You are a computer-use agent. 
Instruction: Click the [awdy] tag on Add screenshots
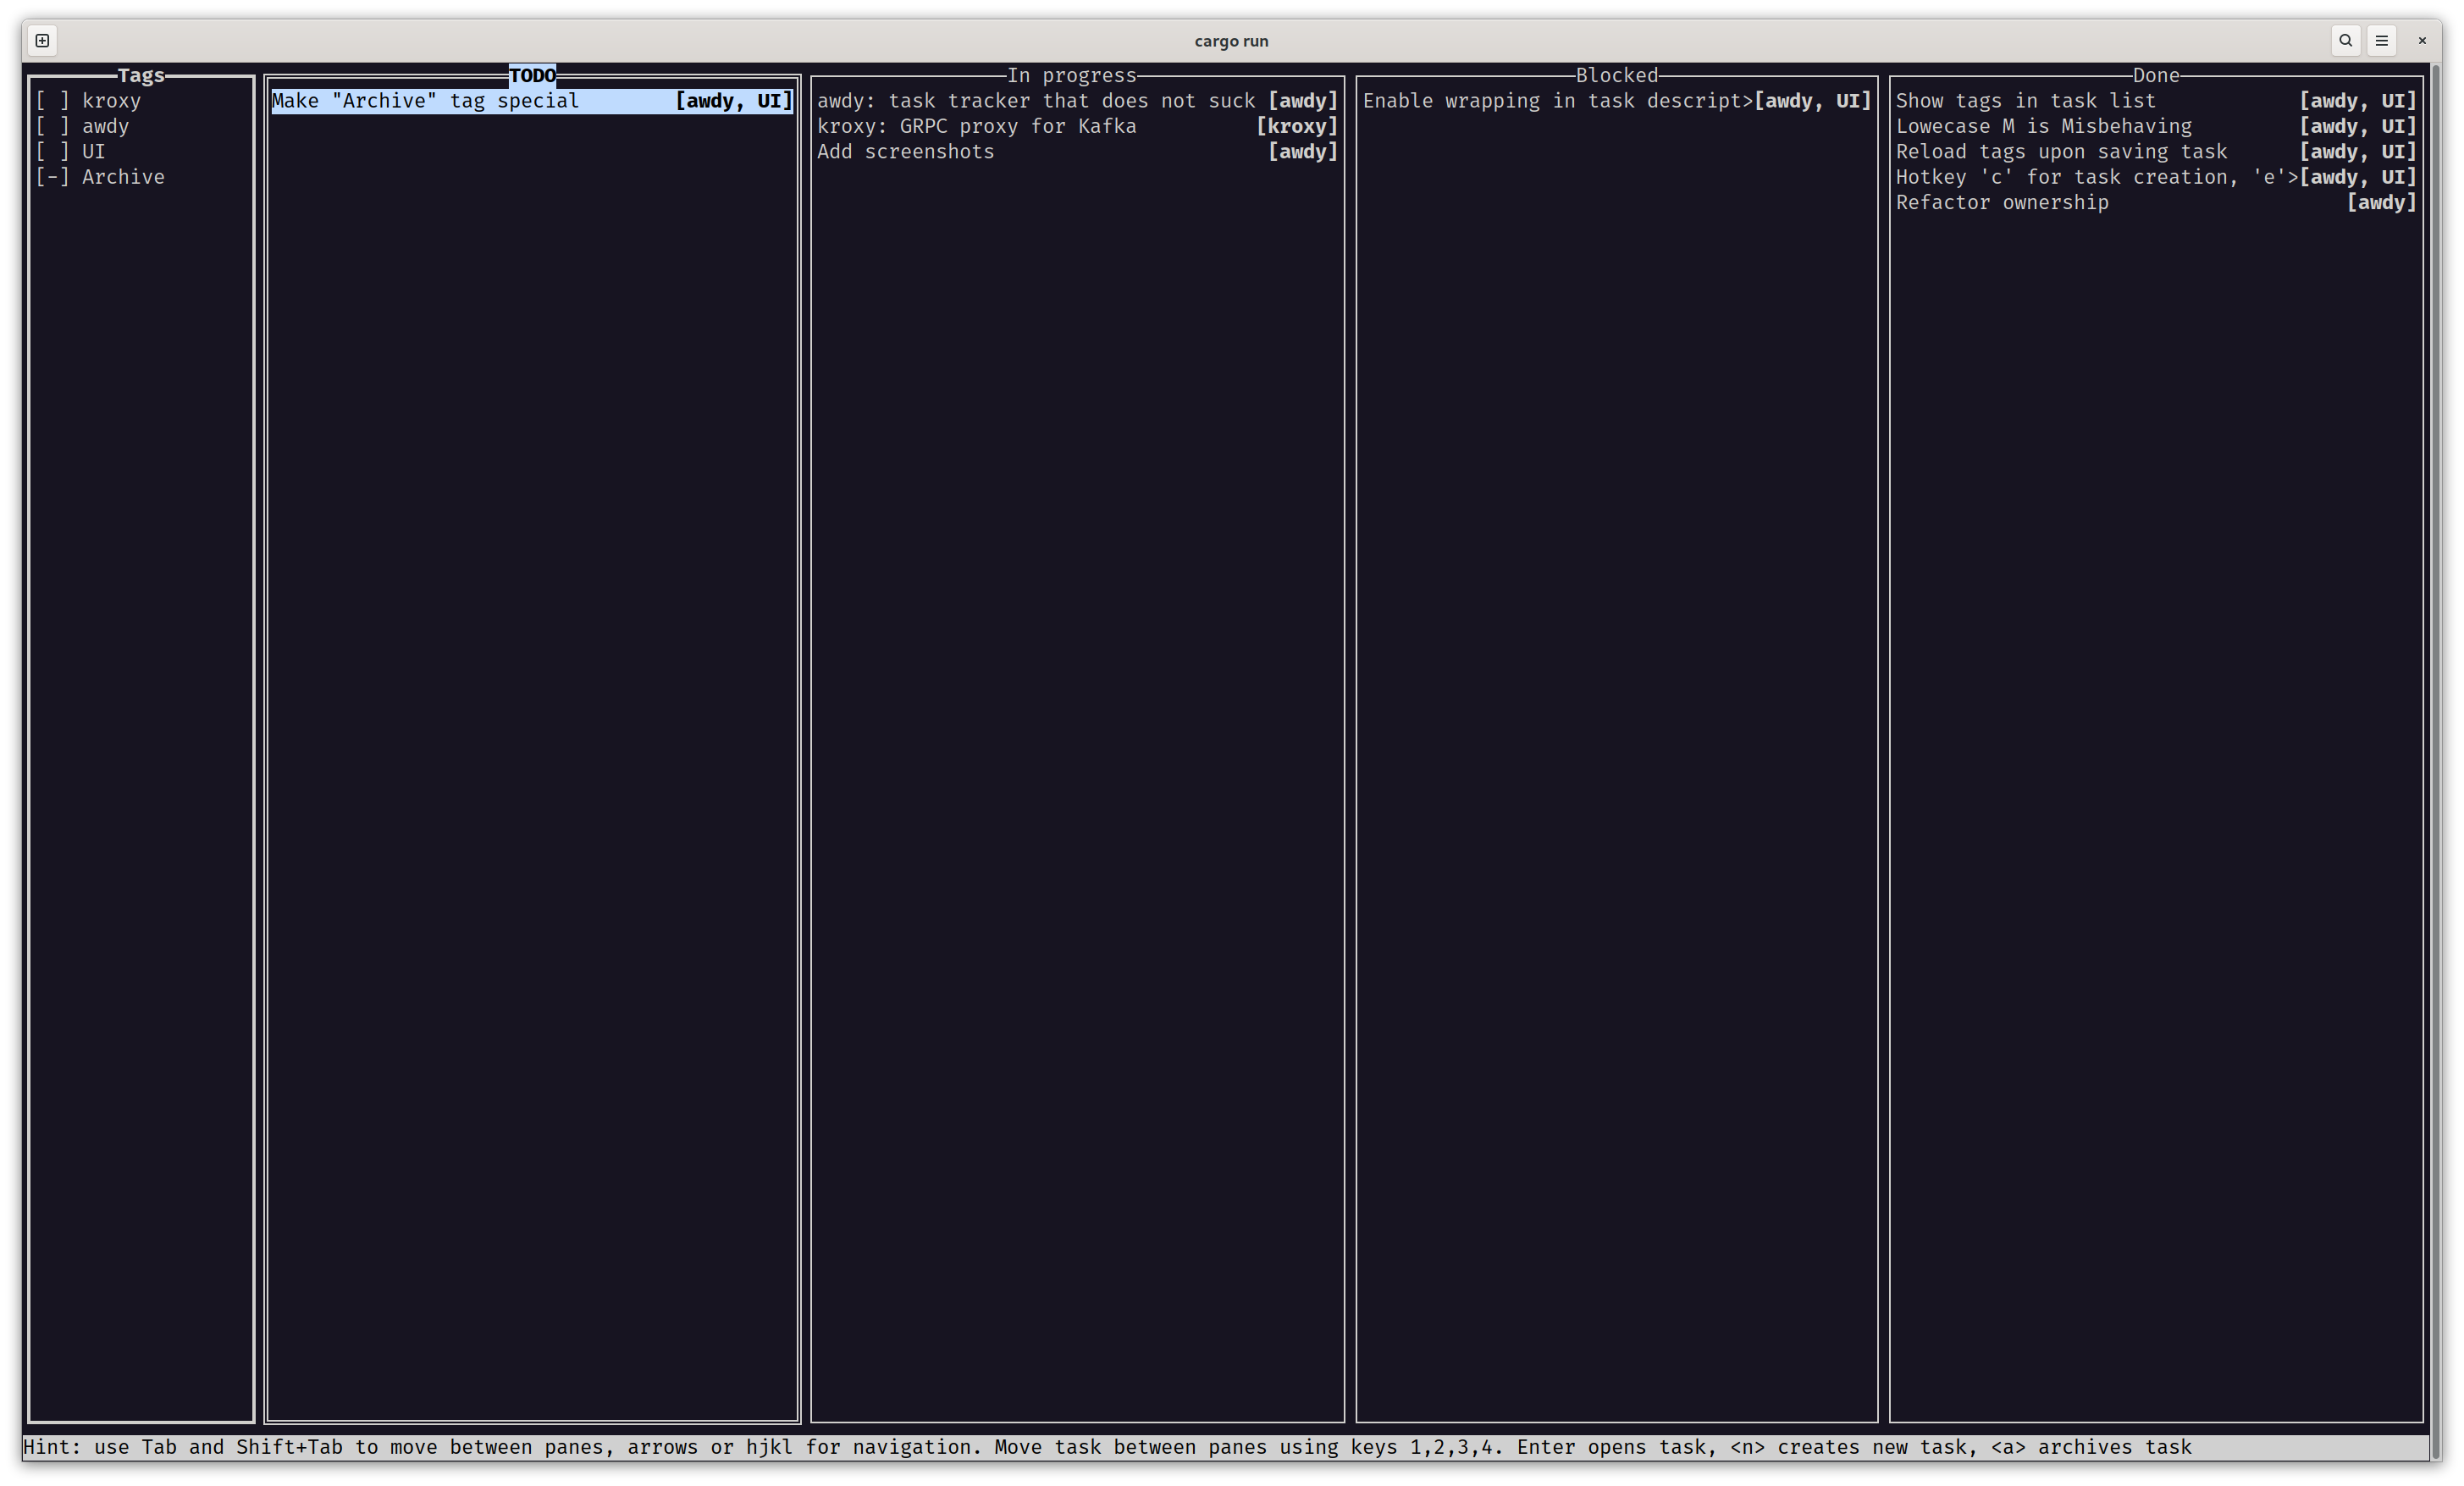click(x=1303, y=152)
